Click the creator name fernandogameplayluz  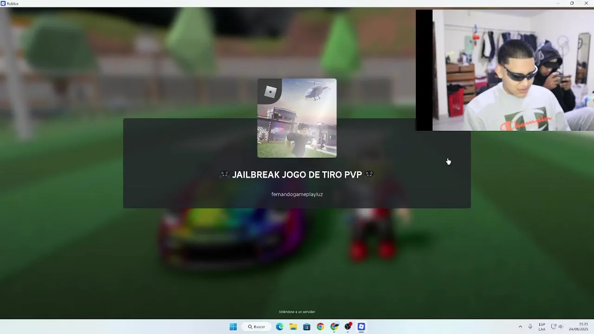297,194
